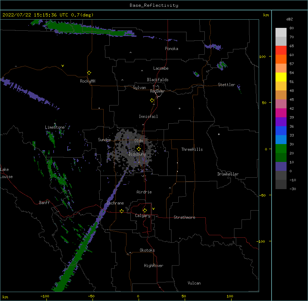308x301 pixels.
Task: Click the RockyMH label
Action: click(88, 81)
